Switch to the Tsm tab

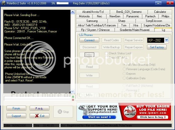pos(124,25)
